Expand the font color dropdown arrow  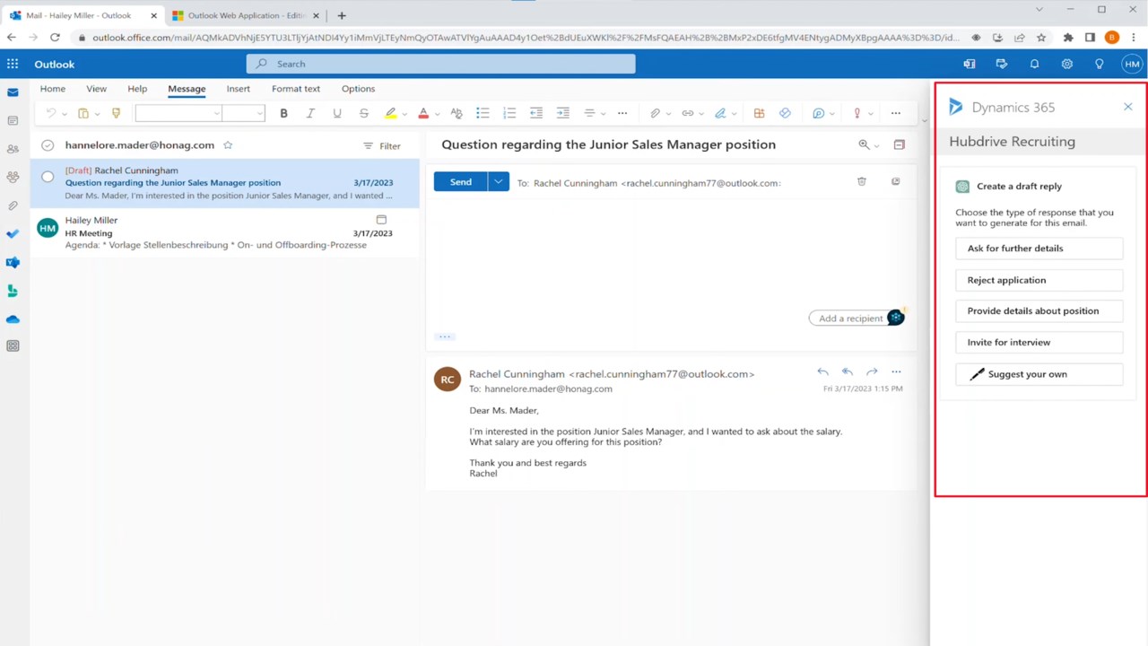tap(437, 114)
